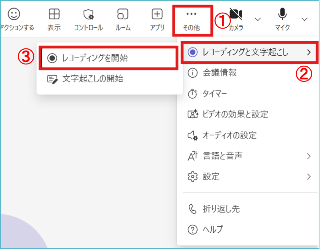Image resolution: width=322 pixels, height=249 pixels.
Task: Toggle the camera (カメラ) on
Action: [236, 14]
